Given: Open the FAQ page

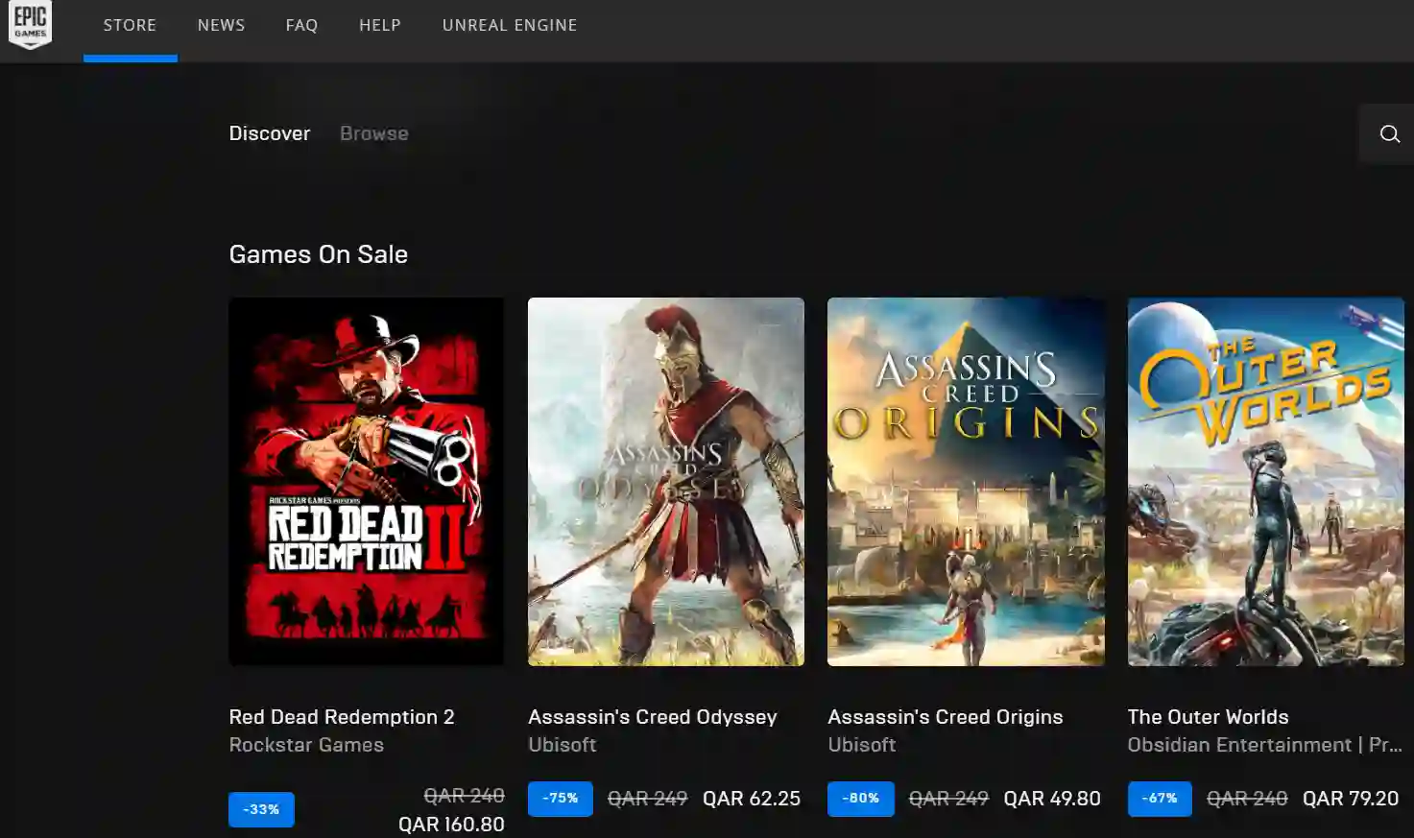Looking at the screenshot, I should point(301,25).
